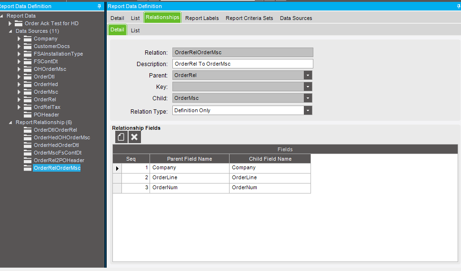Viewport: 461px width, 271px height.
Task: Select OrderRelOrderMsc in the tree
Action: [x=57, y=168]
